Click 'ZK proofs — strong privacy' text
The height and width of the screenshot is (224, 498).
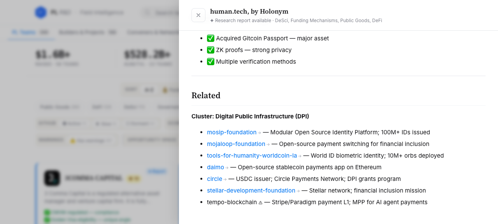pos(254,50)
